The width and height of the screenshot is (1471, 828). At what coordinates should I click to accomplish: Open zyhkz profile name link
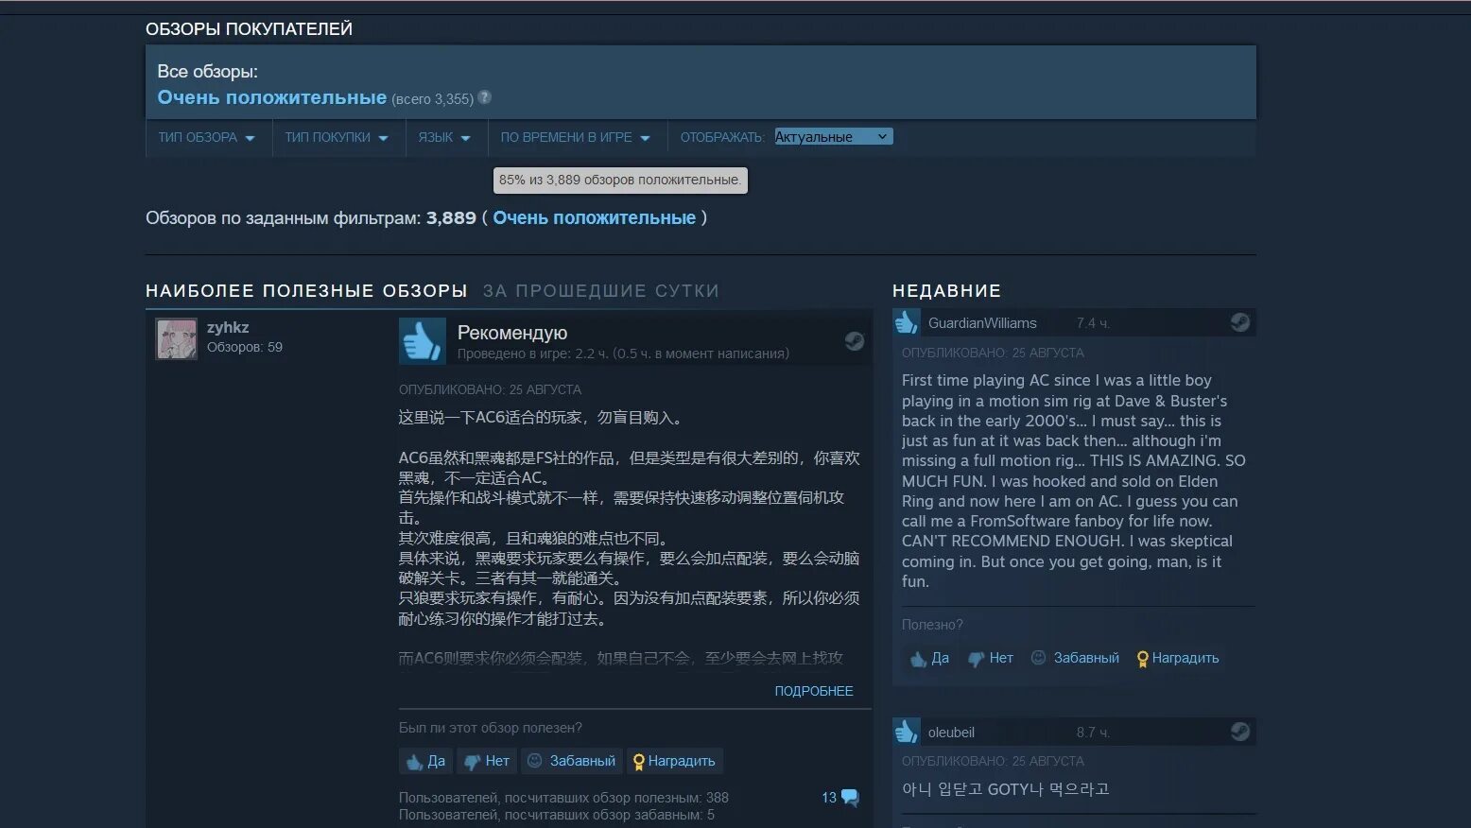click(x=228, y=327)
